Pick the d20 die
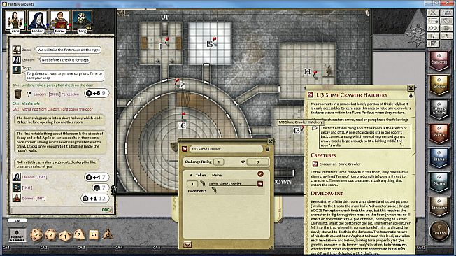The height and width of the screenshot is (256, 456). click(x=36, y=235)
